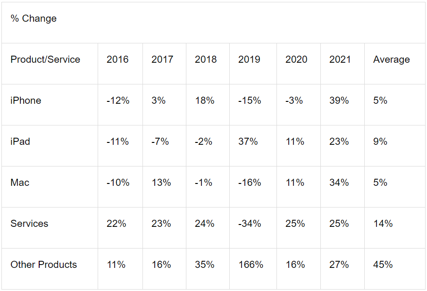
Task: Click the 2019 column header
Action: (x=249, y=59)
